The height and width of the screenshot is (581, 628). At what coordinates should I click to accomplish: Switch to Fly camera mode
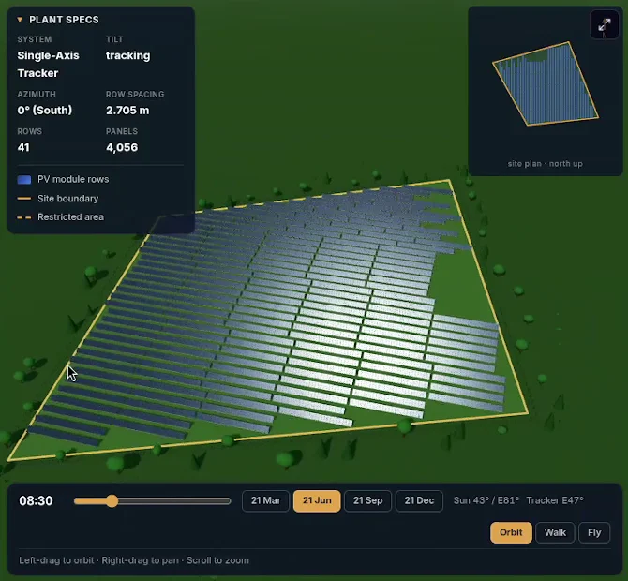pos(594,532)
